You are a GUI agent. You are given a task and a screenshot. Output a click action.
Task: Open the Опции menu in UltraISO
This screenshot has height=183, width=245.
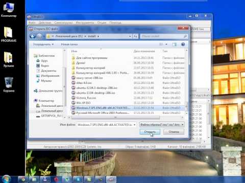[102, 22]
